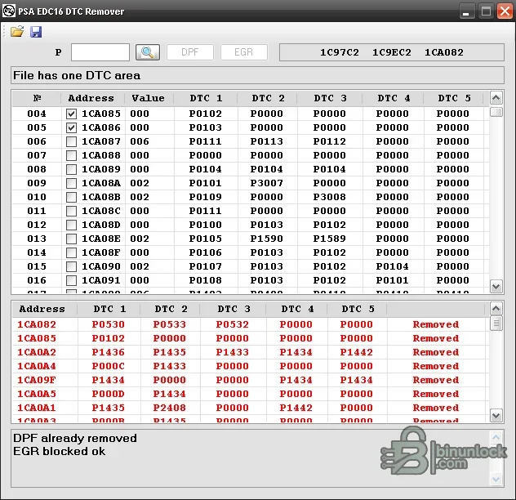The height and width of the screenshot is (500, 516).
Task: Check the checkbox for address 1CA08B
Action: (71, 197)
